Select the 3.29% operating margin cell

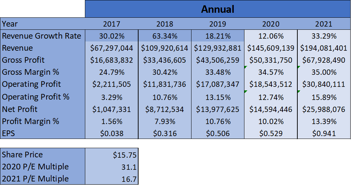112,97
